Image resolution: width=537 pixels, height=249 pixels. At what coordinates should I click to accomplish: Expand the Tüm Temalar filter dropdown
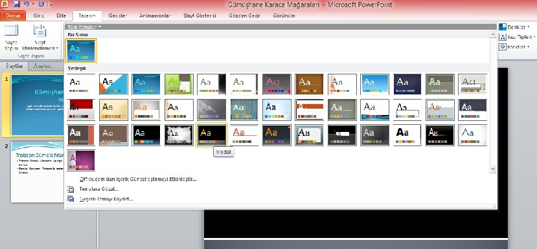pyautogui.click(x=84, y=27)
